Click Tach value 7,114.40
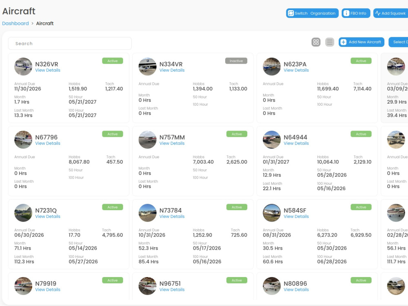The width and height of the screenshot is (408, 306). click(x=362, y=89)
